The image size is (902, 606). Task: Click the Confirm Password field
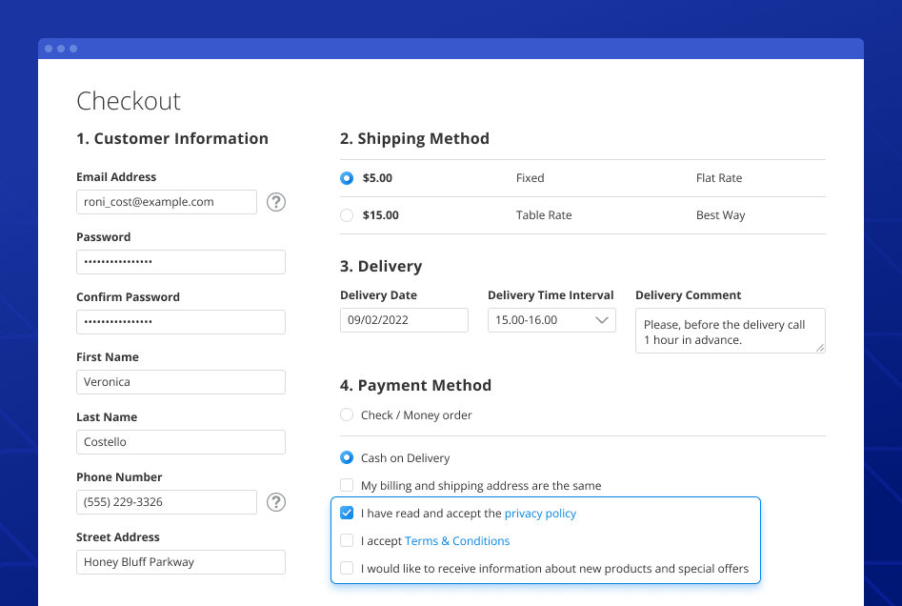click(x=180, y=321)
